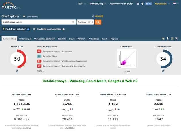Click the historic backlinks value 9.361.885
This screenshot has height=134, width=181.
22,119
